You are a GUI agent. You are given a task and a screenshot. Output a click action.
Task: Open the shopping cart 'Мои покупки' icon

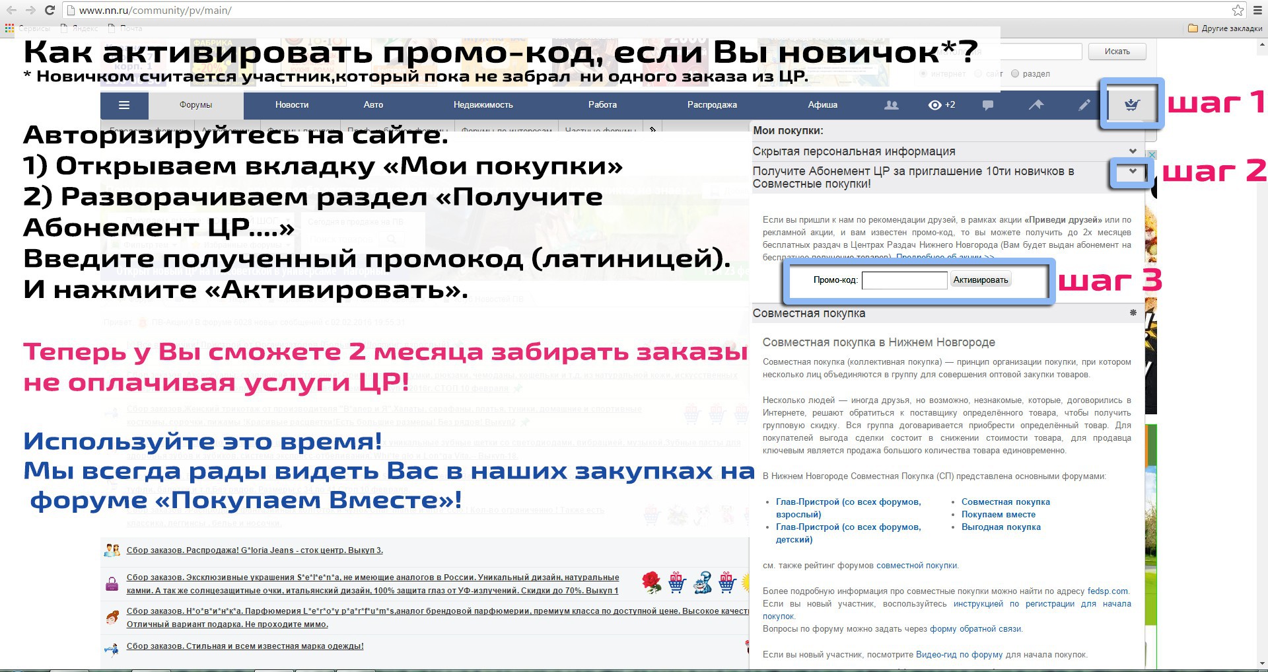(1132, 105)
